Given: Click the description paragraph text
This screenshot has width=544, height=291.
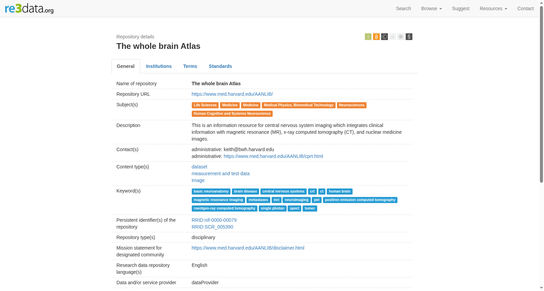Looking at the screenshot, I should [297, 132].
